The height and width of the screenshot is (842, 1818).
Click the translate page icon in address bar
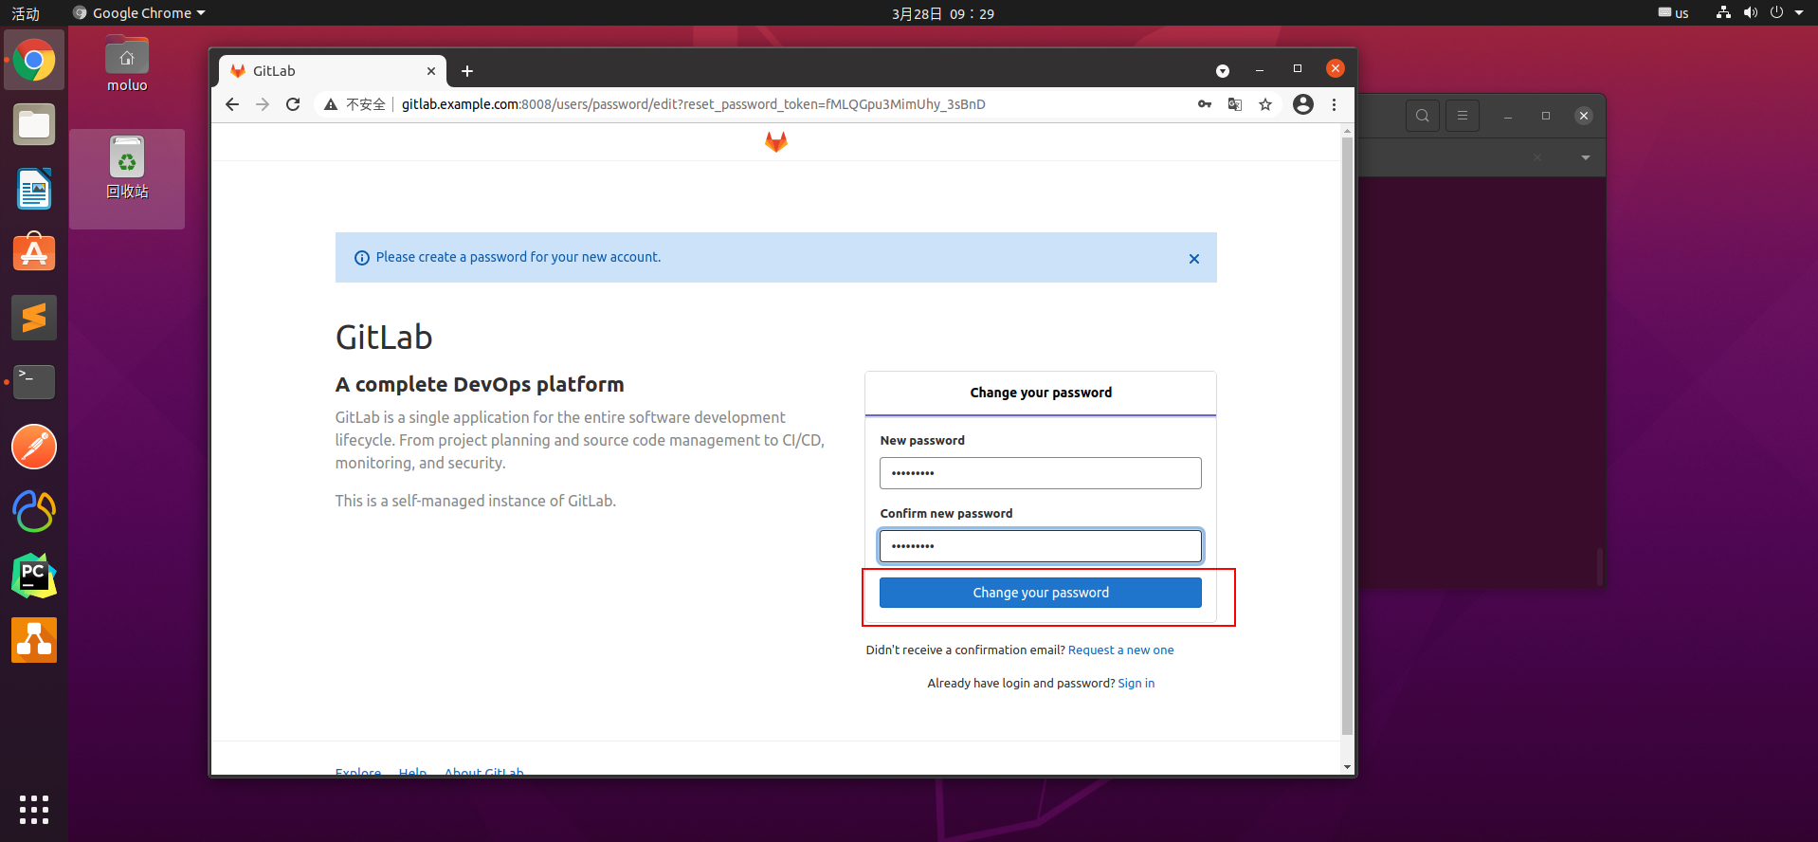(1235, 104)
